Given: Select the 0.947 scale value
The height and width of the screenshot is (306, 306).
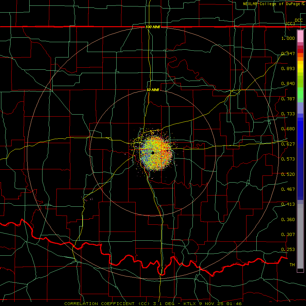Looking at the screenshot, I should pos(288,53).
